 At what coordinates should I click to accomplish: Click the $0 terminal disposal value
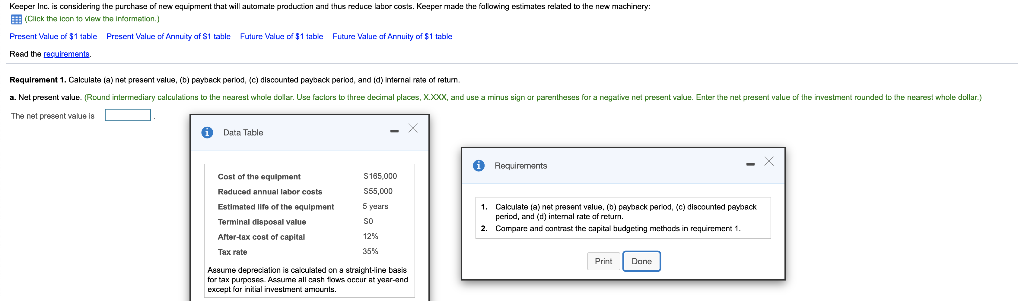pos(368,221)
